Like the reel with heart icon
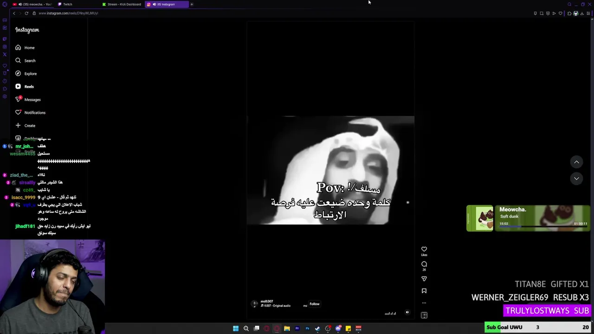 (424, 249)
